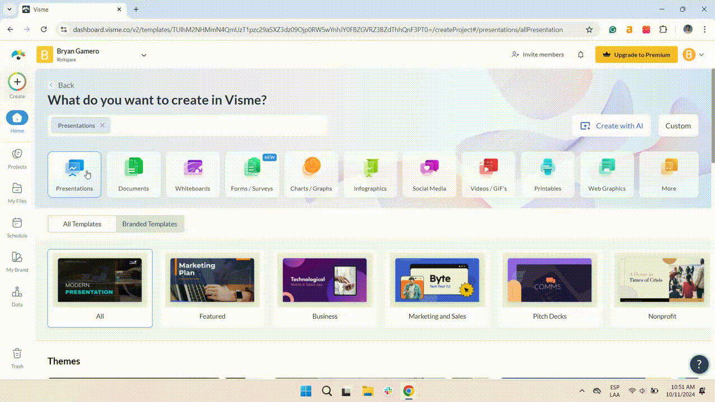The width and height of the screenshot is (715, 402).
Task: Expand the Bryan Gamero workspace dropdown
Action: pyautogui.click(x=144, y=55)
